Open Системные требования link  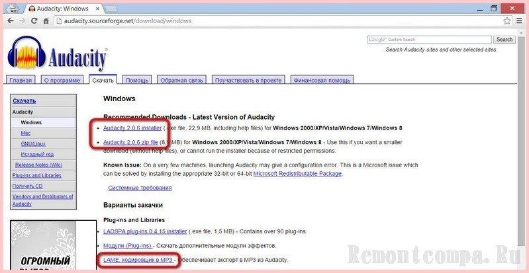tap(140, 188)
